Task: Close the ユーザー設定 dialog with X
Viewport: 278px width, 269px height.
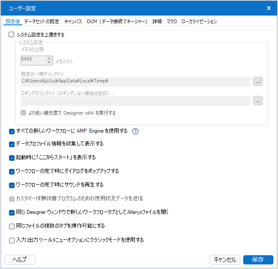Action: pos(268,8)
